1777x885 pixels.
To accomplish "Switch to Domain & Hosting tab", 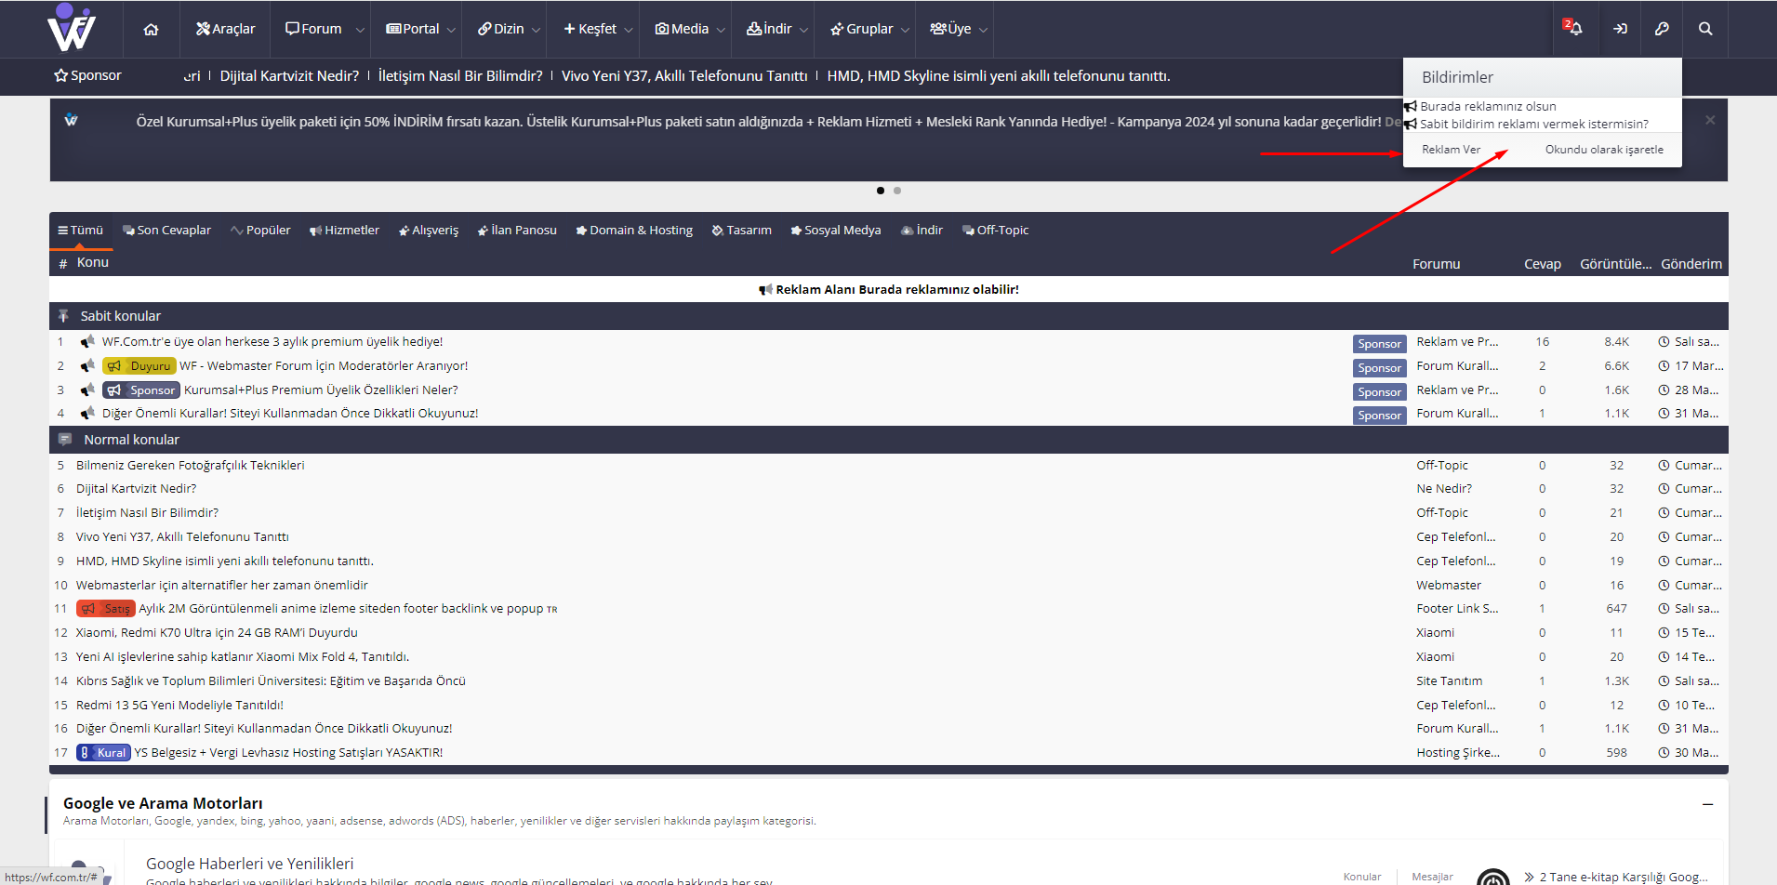I will click(x=634, y=231).
